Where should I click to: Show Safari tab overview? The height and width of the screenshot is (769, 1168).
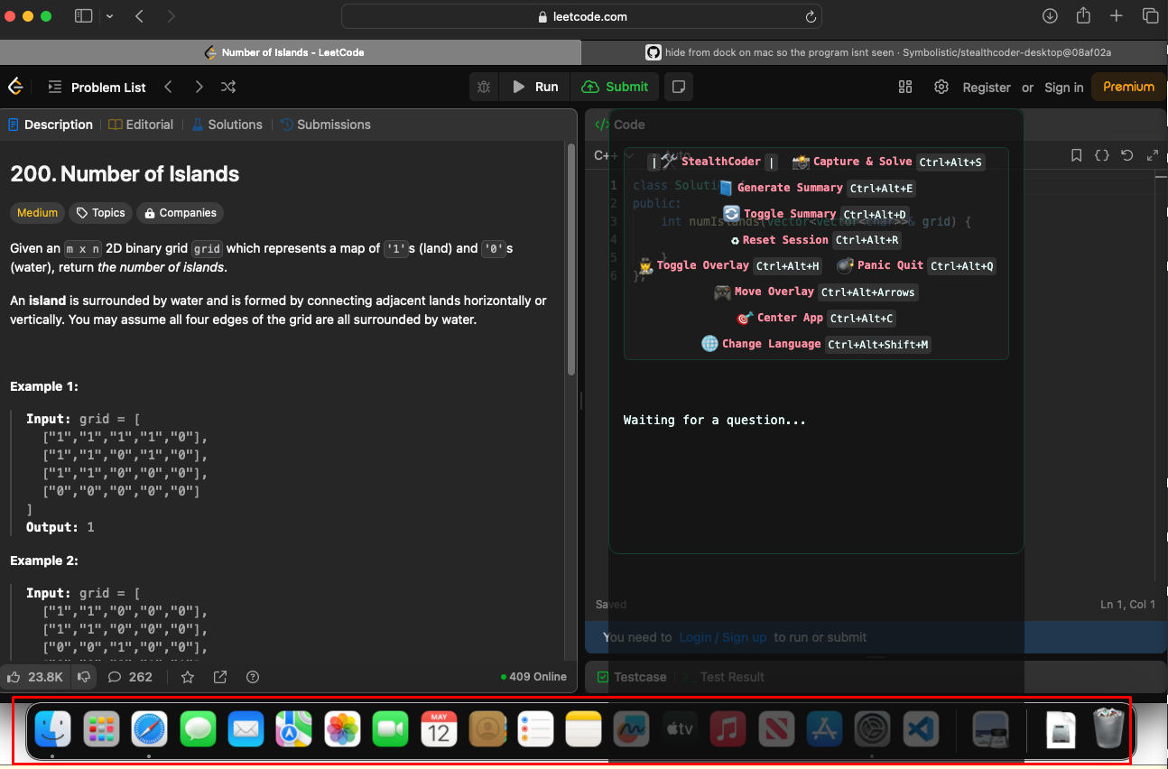click(1150, 16)
